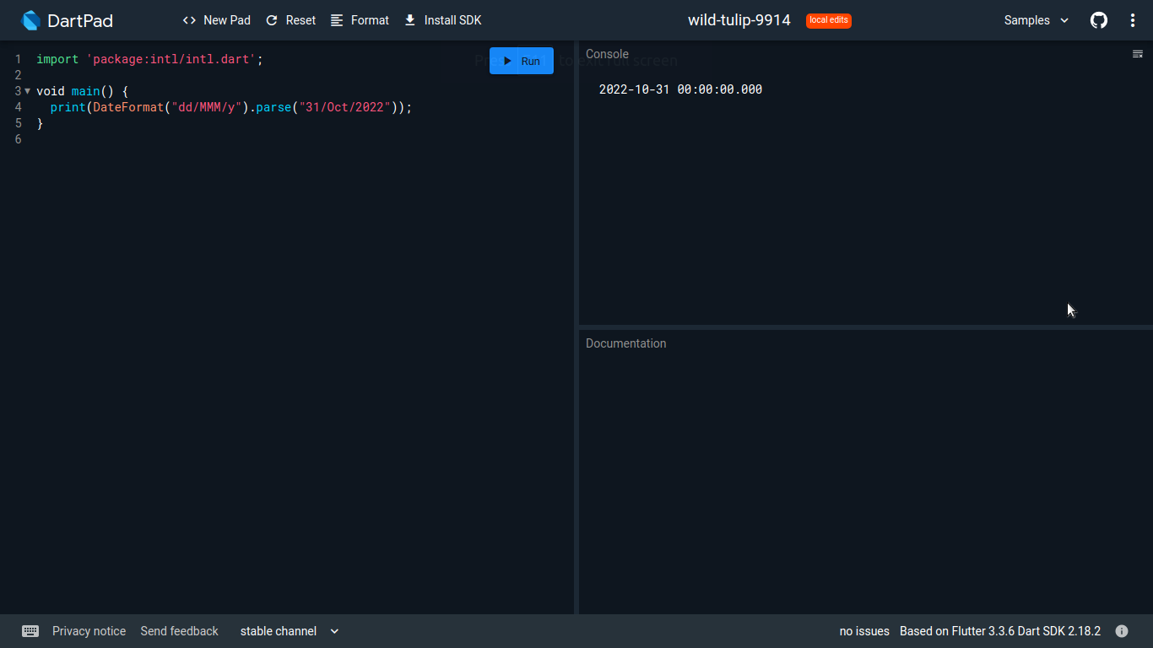1153x648 pixels.
Task: Click the import statement on line 1
Action: point(150,59)
